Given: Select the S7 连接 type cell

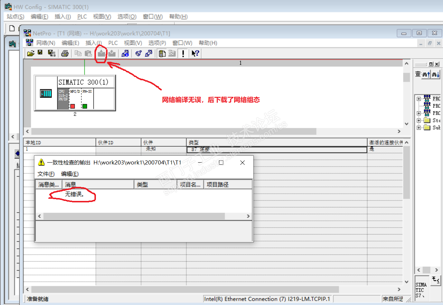Looking at the screenshot, I should 277,149.
